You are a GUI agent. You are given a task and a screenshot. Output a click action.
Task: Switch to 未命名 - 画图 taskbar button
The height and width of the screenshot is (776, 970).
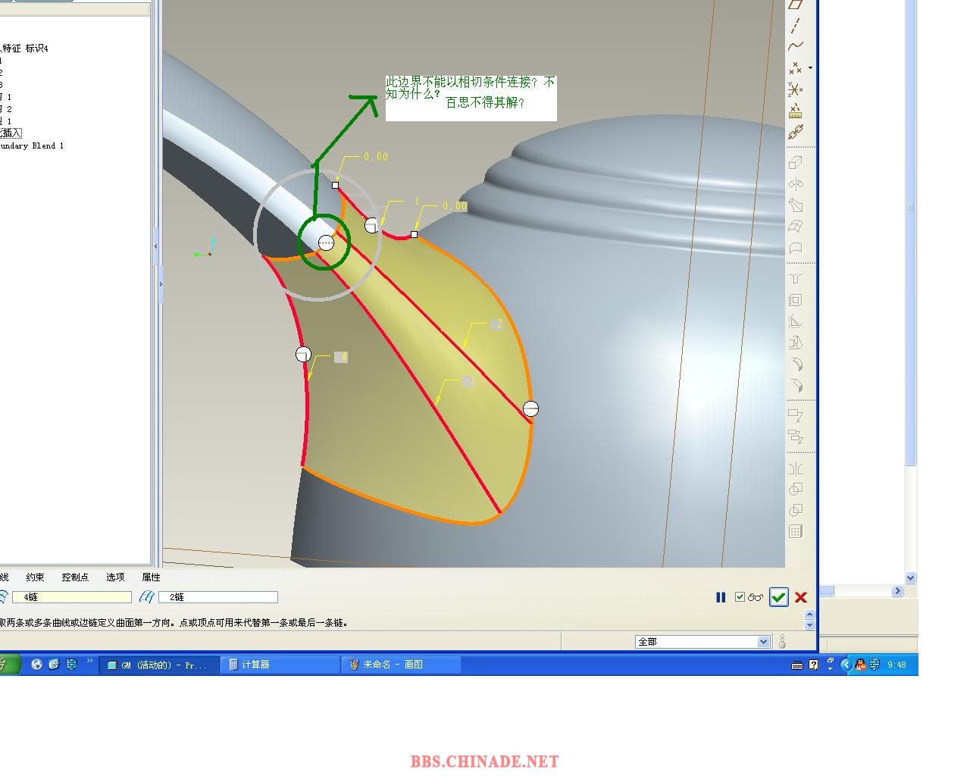[402, 665]
